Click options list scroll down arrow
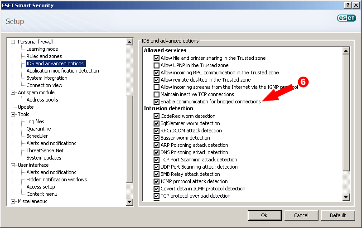Viewport: 362px width, 228px height. 346,197
